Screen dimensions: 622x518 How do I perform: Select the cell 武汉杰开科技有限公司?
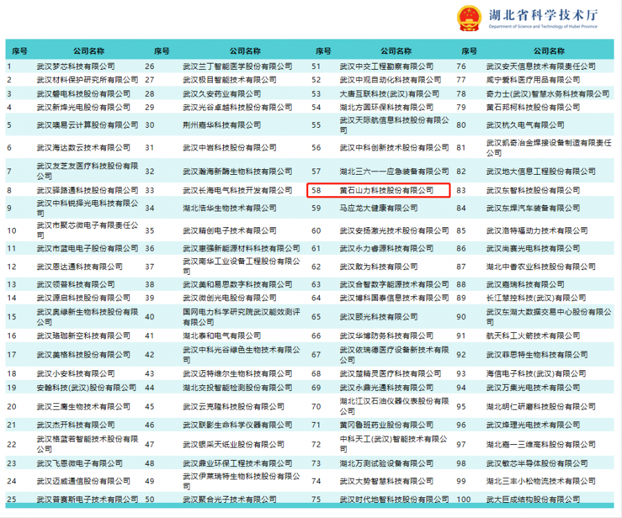(76, 425)
